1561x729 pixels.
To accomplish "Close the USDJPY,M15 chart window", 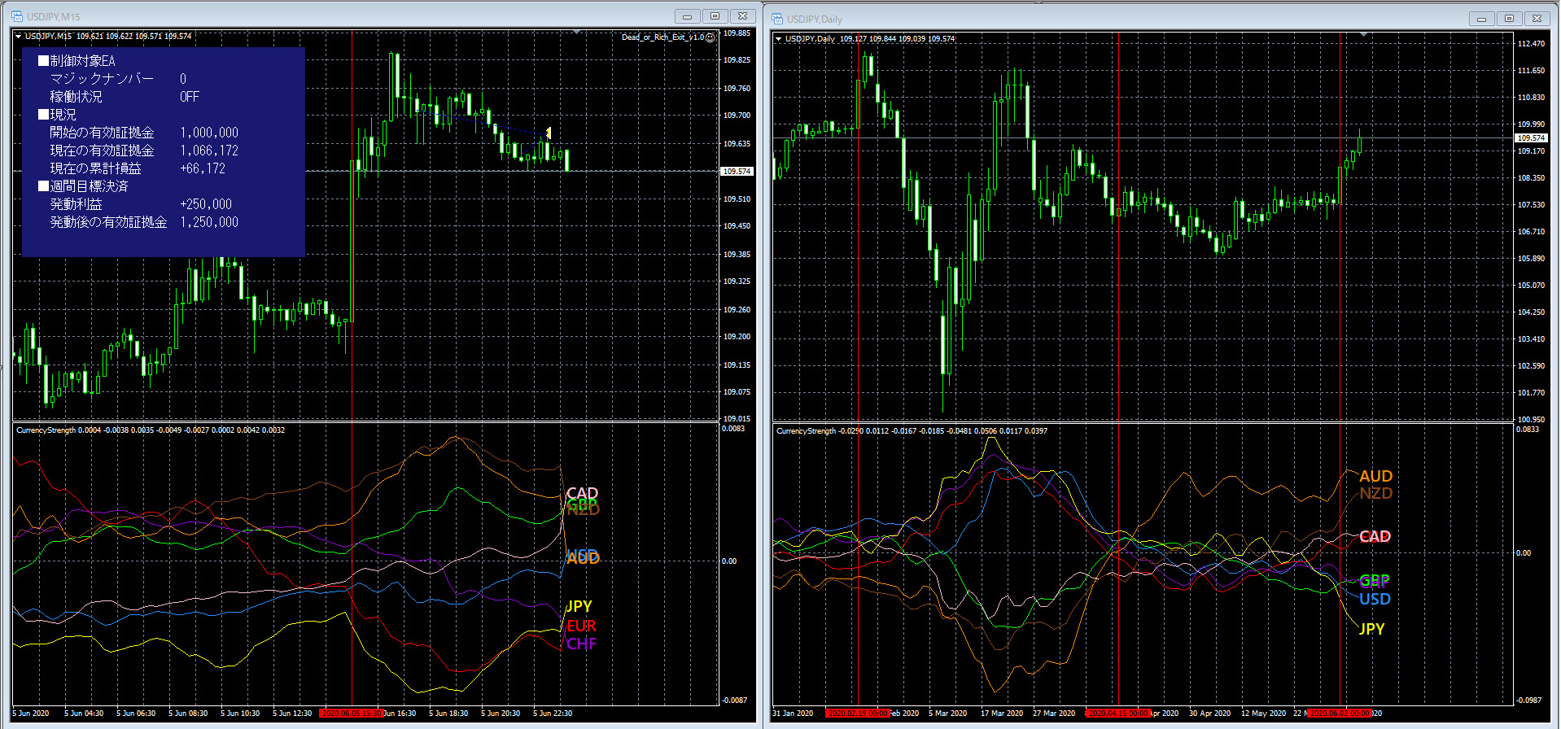I will [x=743, y=16].
